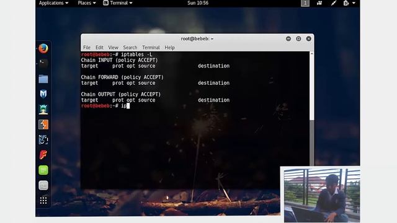Open the workspace indicator in top bar

click(305, 3)
